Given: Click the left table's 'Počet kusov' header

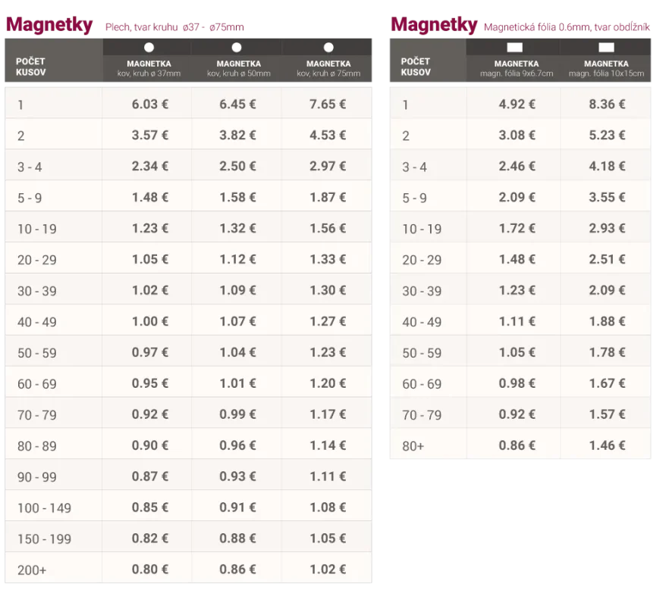Looking at the screenshot, I should [32, 66].
